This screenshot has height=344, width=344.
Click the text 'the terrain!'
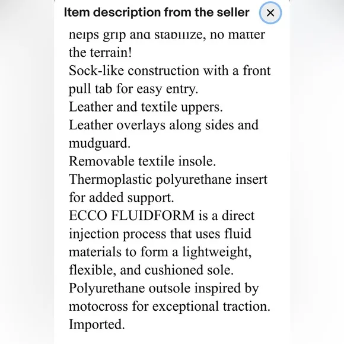100,53
